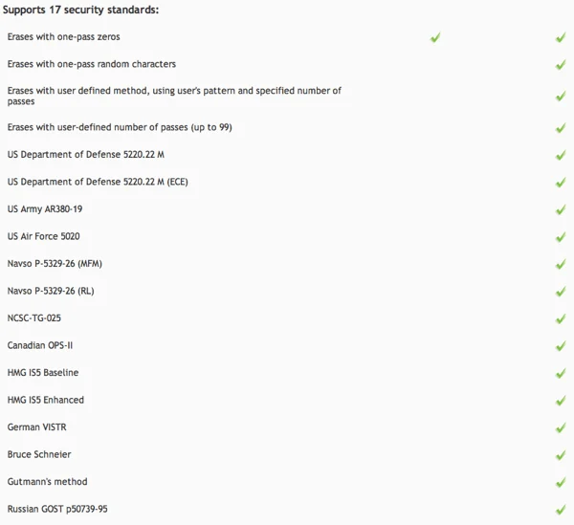Click the checkmark beside German VISTR
This screenshot has width=574, height=525.
click(x=561, y=427)
